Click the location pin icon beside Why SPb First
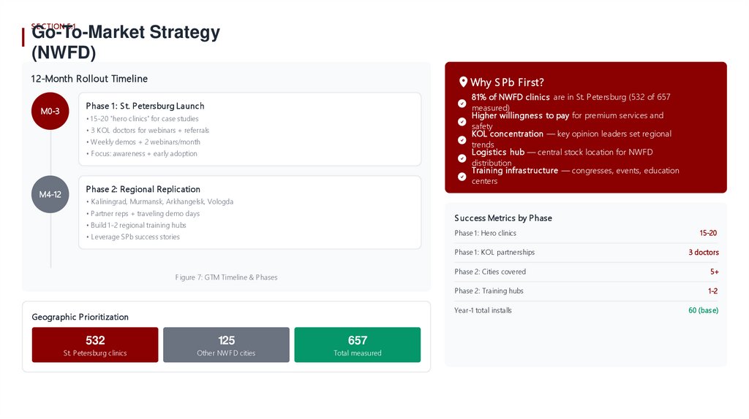Image resolution: width=749 pixels, height=419 pixels. 463,82
